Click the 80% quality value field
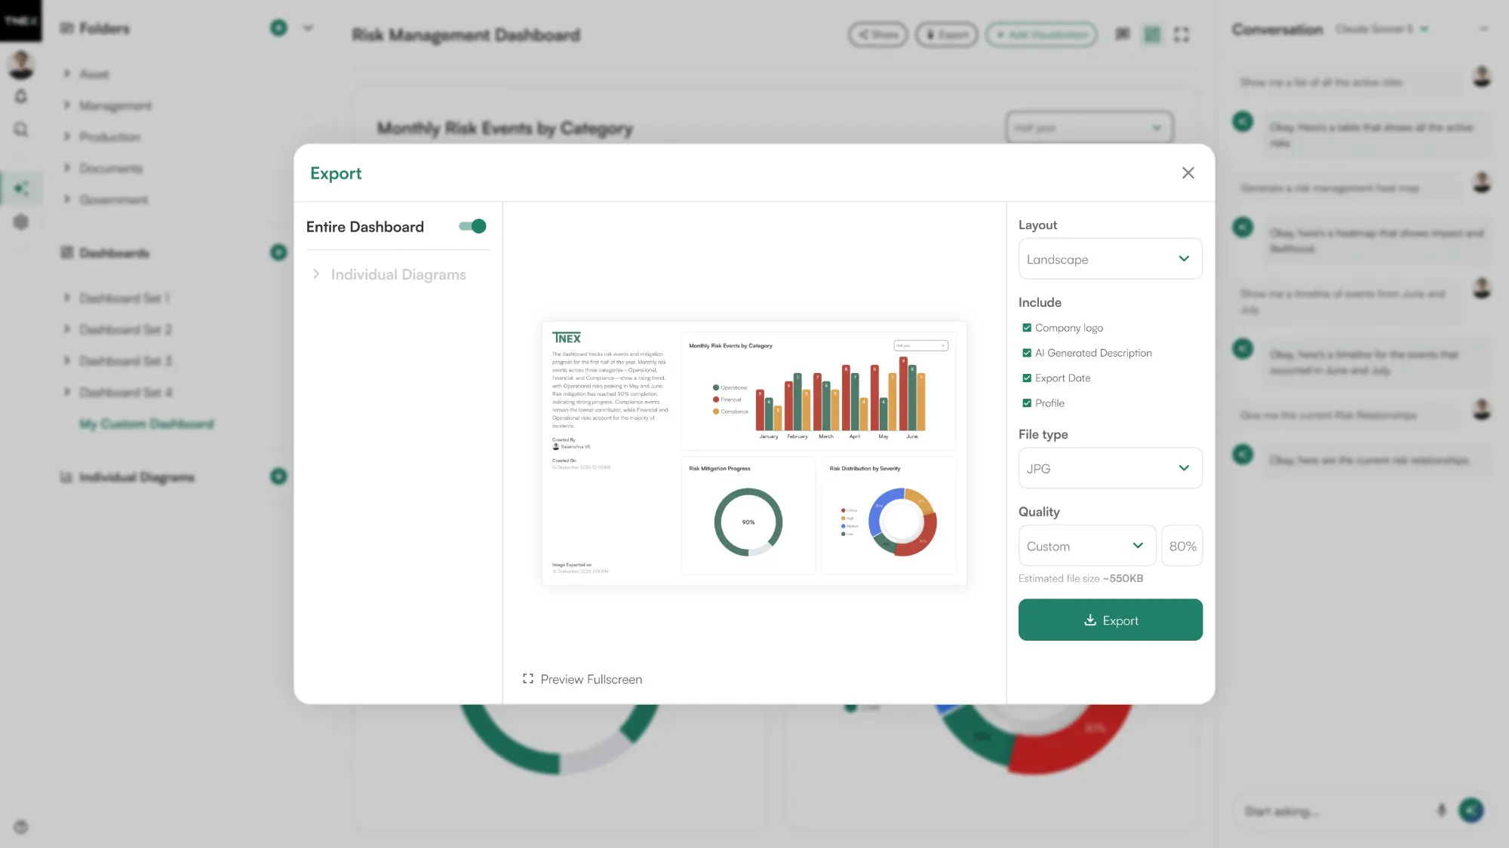 click(x=1182, y=546)
